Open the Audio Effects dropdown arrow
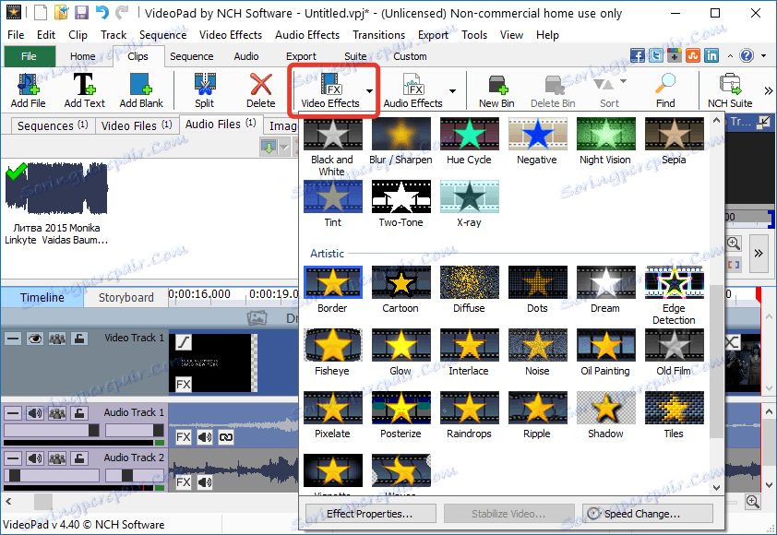The height and width of the screenshot is (535, 777). [452, 91]
